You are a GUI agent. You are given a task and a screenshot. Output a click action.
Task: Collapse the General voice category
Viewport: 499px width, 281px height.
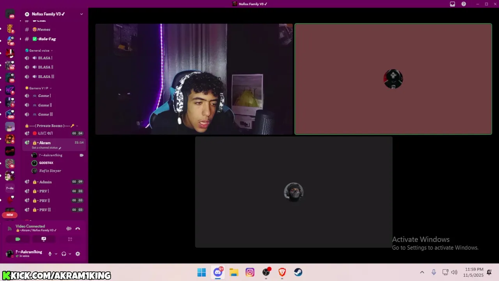tap(39, 50)
